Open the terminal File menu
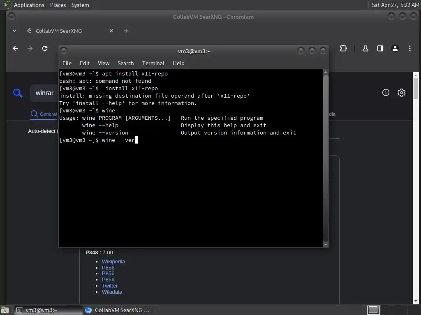Viewport: 421px width, 315px height. pos(67,64)
